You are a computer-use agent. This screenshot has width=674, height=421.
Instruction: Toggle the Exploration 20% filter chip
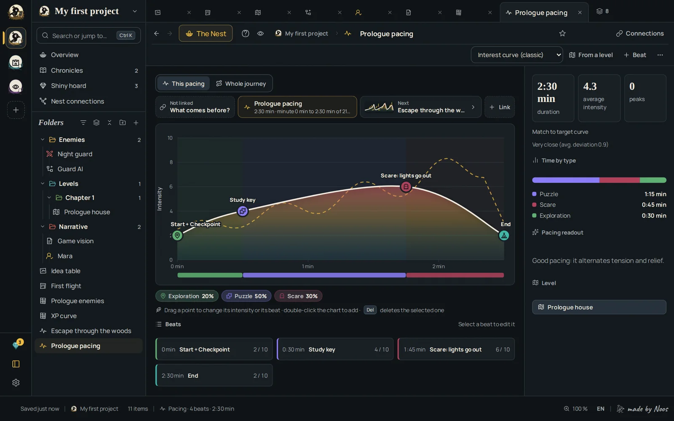(x=187, y=296)
